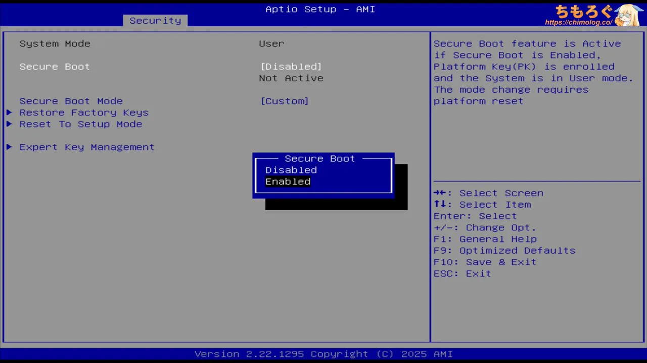
Task: Choose Enabled in the Secure Boot popup
Action: pyautogui.click(x=288, y=181)
